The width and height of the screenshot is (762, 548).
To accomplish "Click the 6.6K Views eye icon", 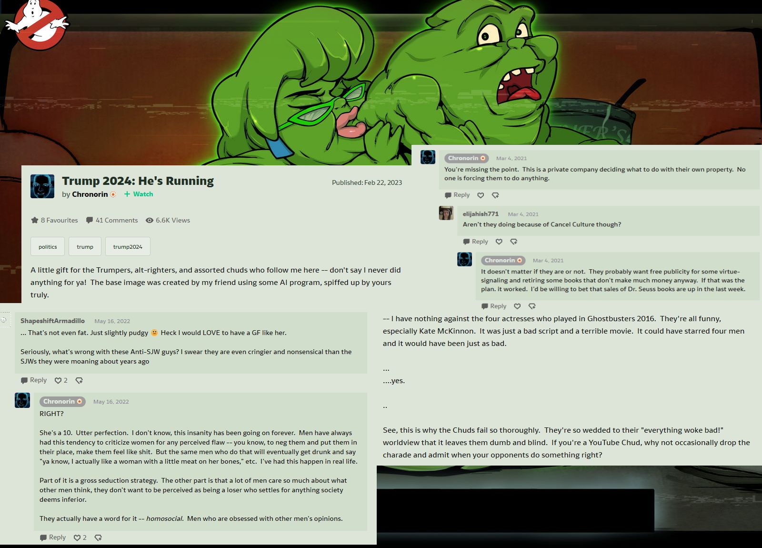I will [x=150, y=220].
